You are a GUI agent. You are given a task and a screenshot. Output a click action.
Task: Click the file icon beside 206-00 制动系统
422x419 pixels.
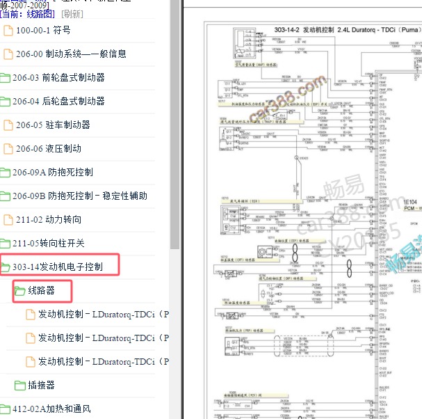[8, 54]
